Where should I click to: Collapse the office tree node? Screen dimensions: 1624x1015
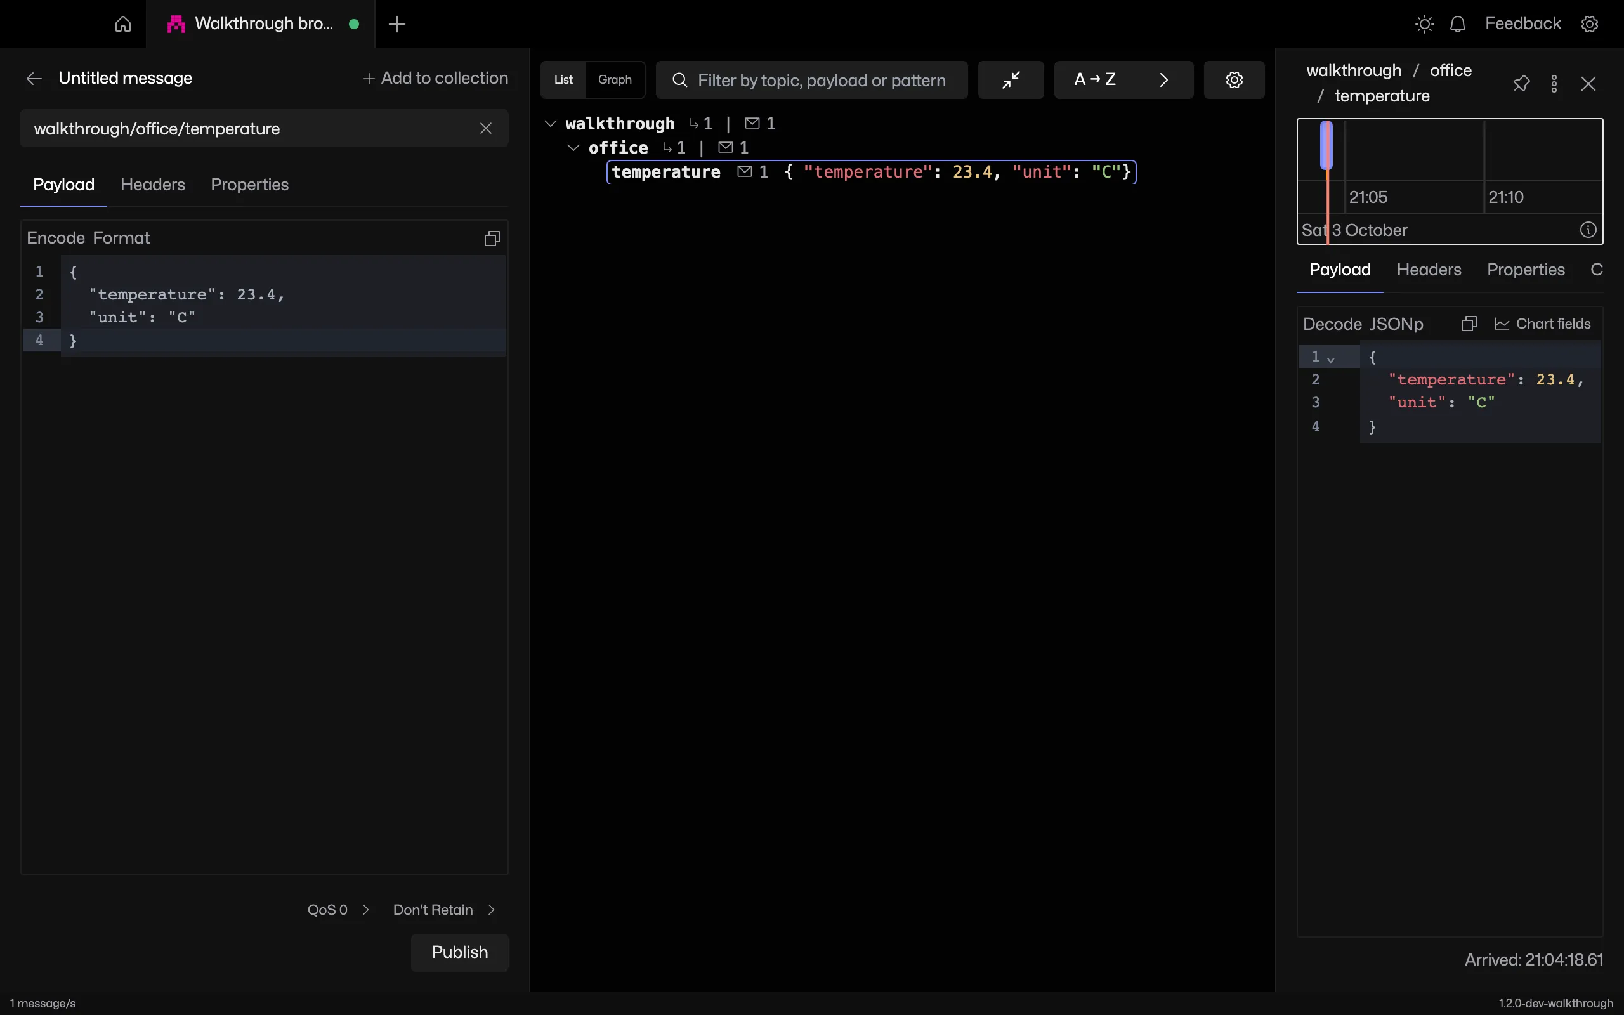pyautogui.click(x=573, y=148)
